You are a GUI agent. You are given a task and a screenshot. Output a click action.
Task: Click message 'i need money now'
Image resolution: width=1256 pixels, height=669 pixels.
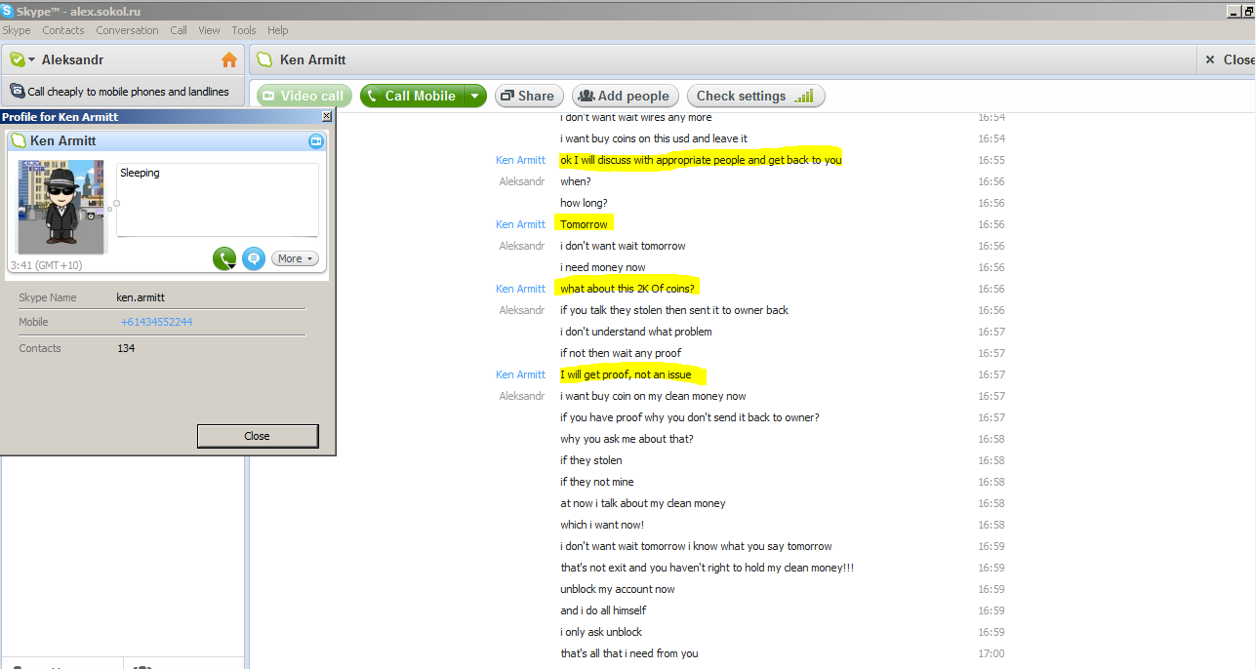coord(602,267)
